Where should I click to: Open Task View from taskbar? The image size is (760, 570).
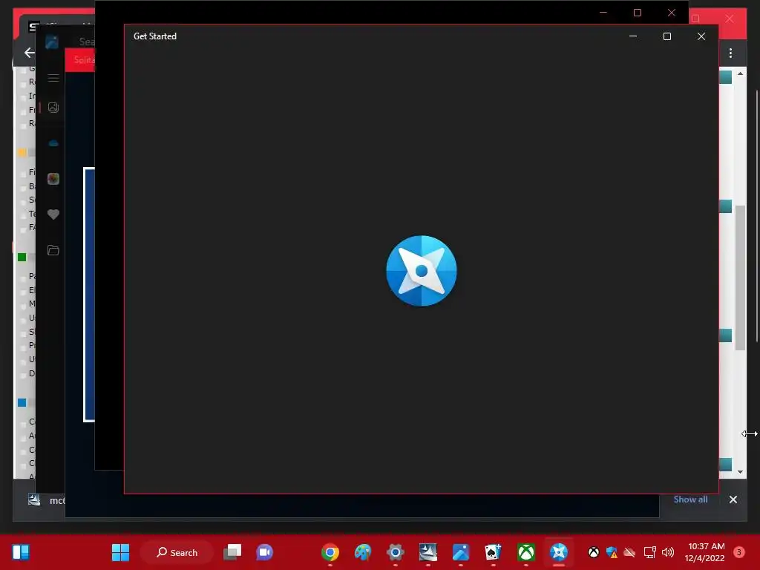coord(232,552)
